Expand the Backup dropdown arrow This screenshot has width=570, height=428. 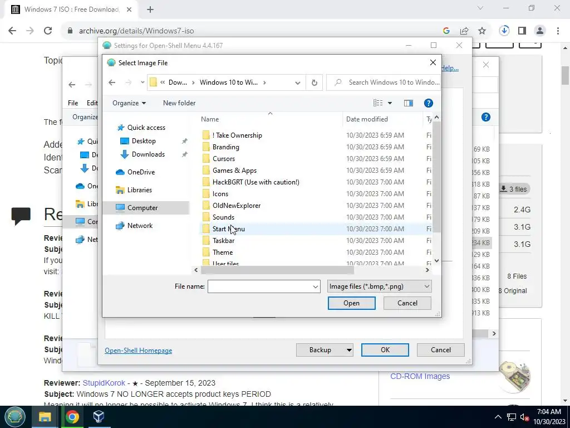click(x=349, y=350)
